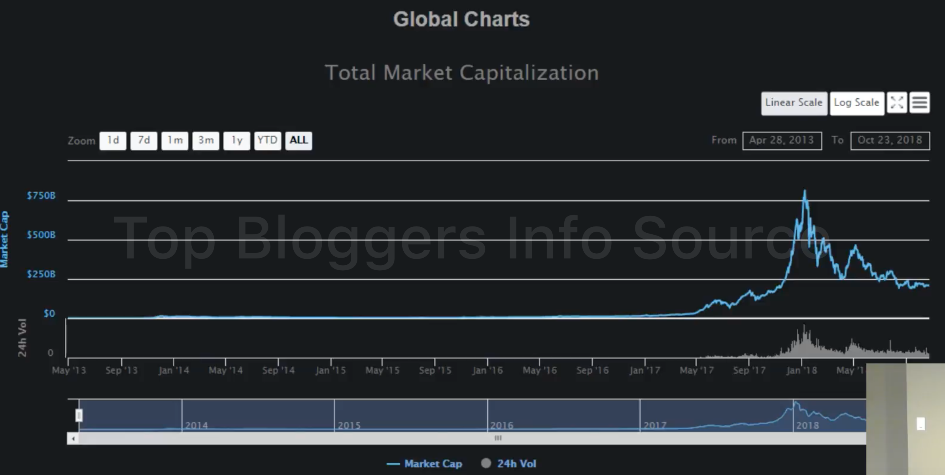
Task: Switch chart to Log Scale
Action: (x=856, y=103)
